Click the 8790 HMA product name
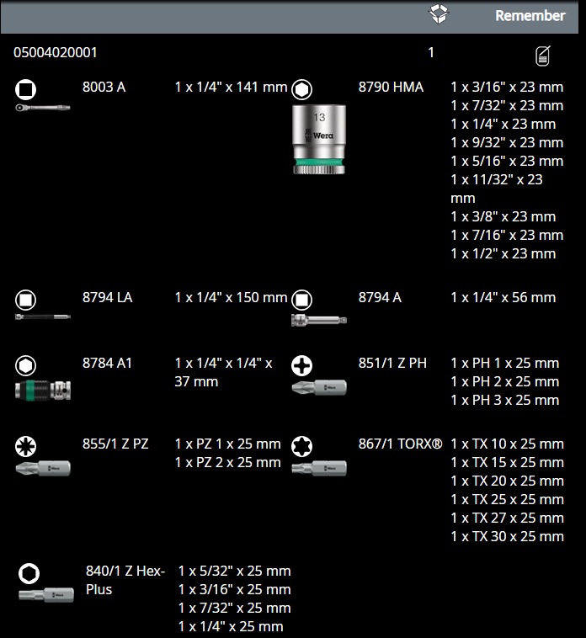586x638 pixels. 391,87
